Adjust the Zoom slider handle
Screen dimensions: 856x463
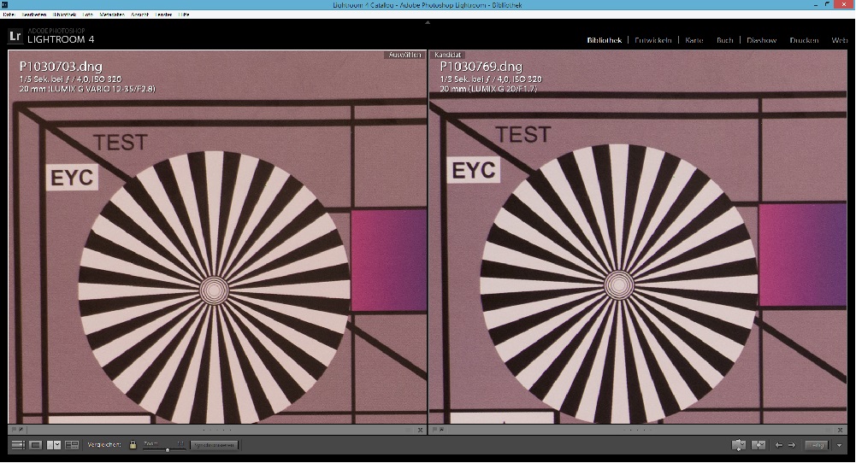tap(168, 448)
